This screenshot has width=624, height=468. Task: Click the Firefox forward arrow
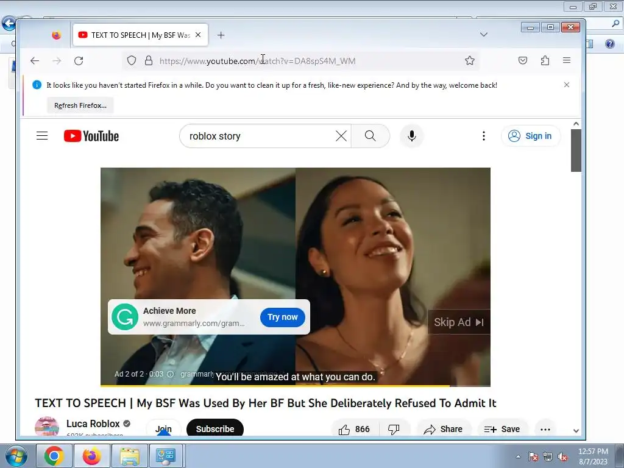point(57,60)
